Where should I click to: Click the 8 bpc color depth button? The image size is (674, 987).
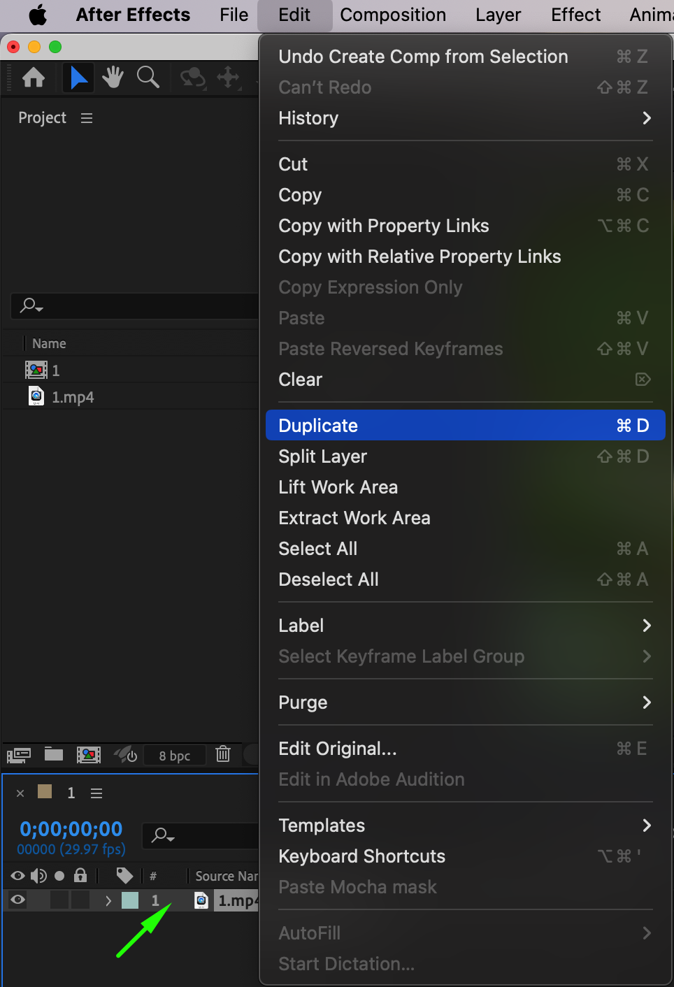(174, 756)
